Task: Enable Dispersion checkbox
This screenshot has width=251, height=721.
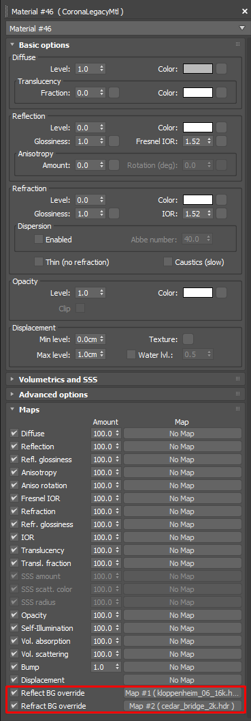Action: 39,239
